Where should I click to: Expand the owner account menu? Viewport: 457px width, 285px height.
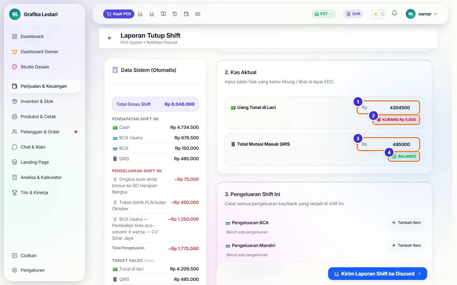(x=422, y=14)
